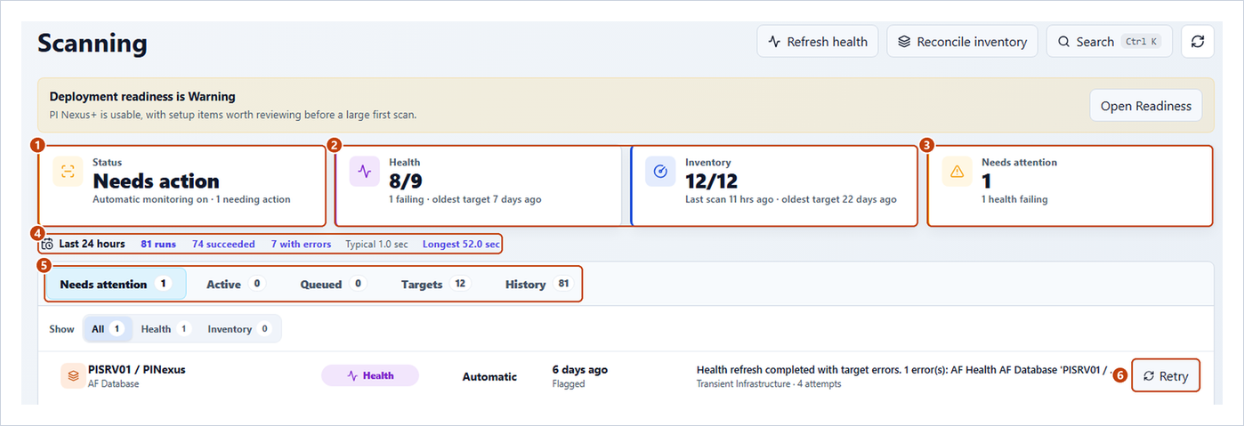1244x426 pixels.
Task: Switch to the History tab
Action: 538,284
